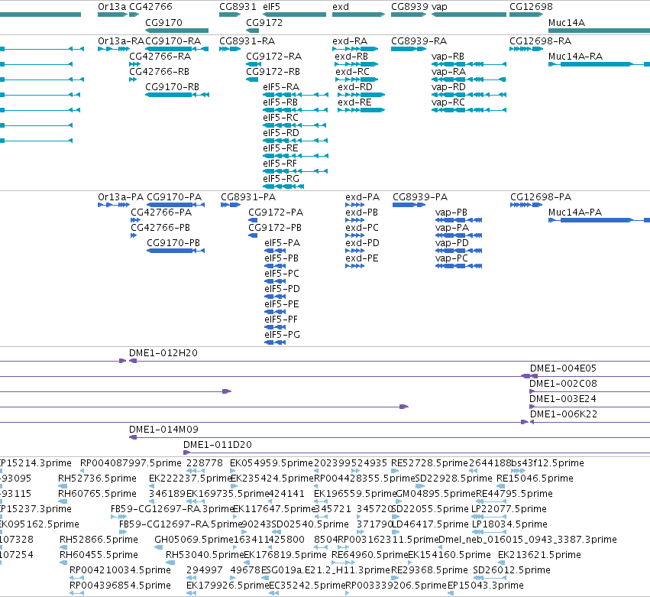Select the CG9170-PB protein label
The image size is (650, 597).
[173, 243]
